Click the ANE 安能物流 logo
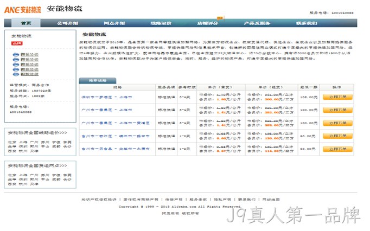Screen dimensions: 370x231 pos(22,10)
